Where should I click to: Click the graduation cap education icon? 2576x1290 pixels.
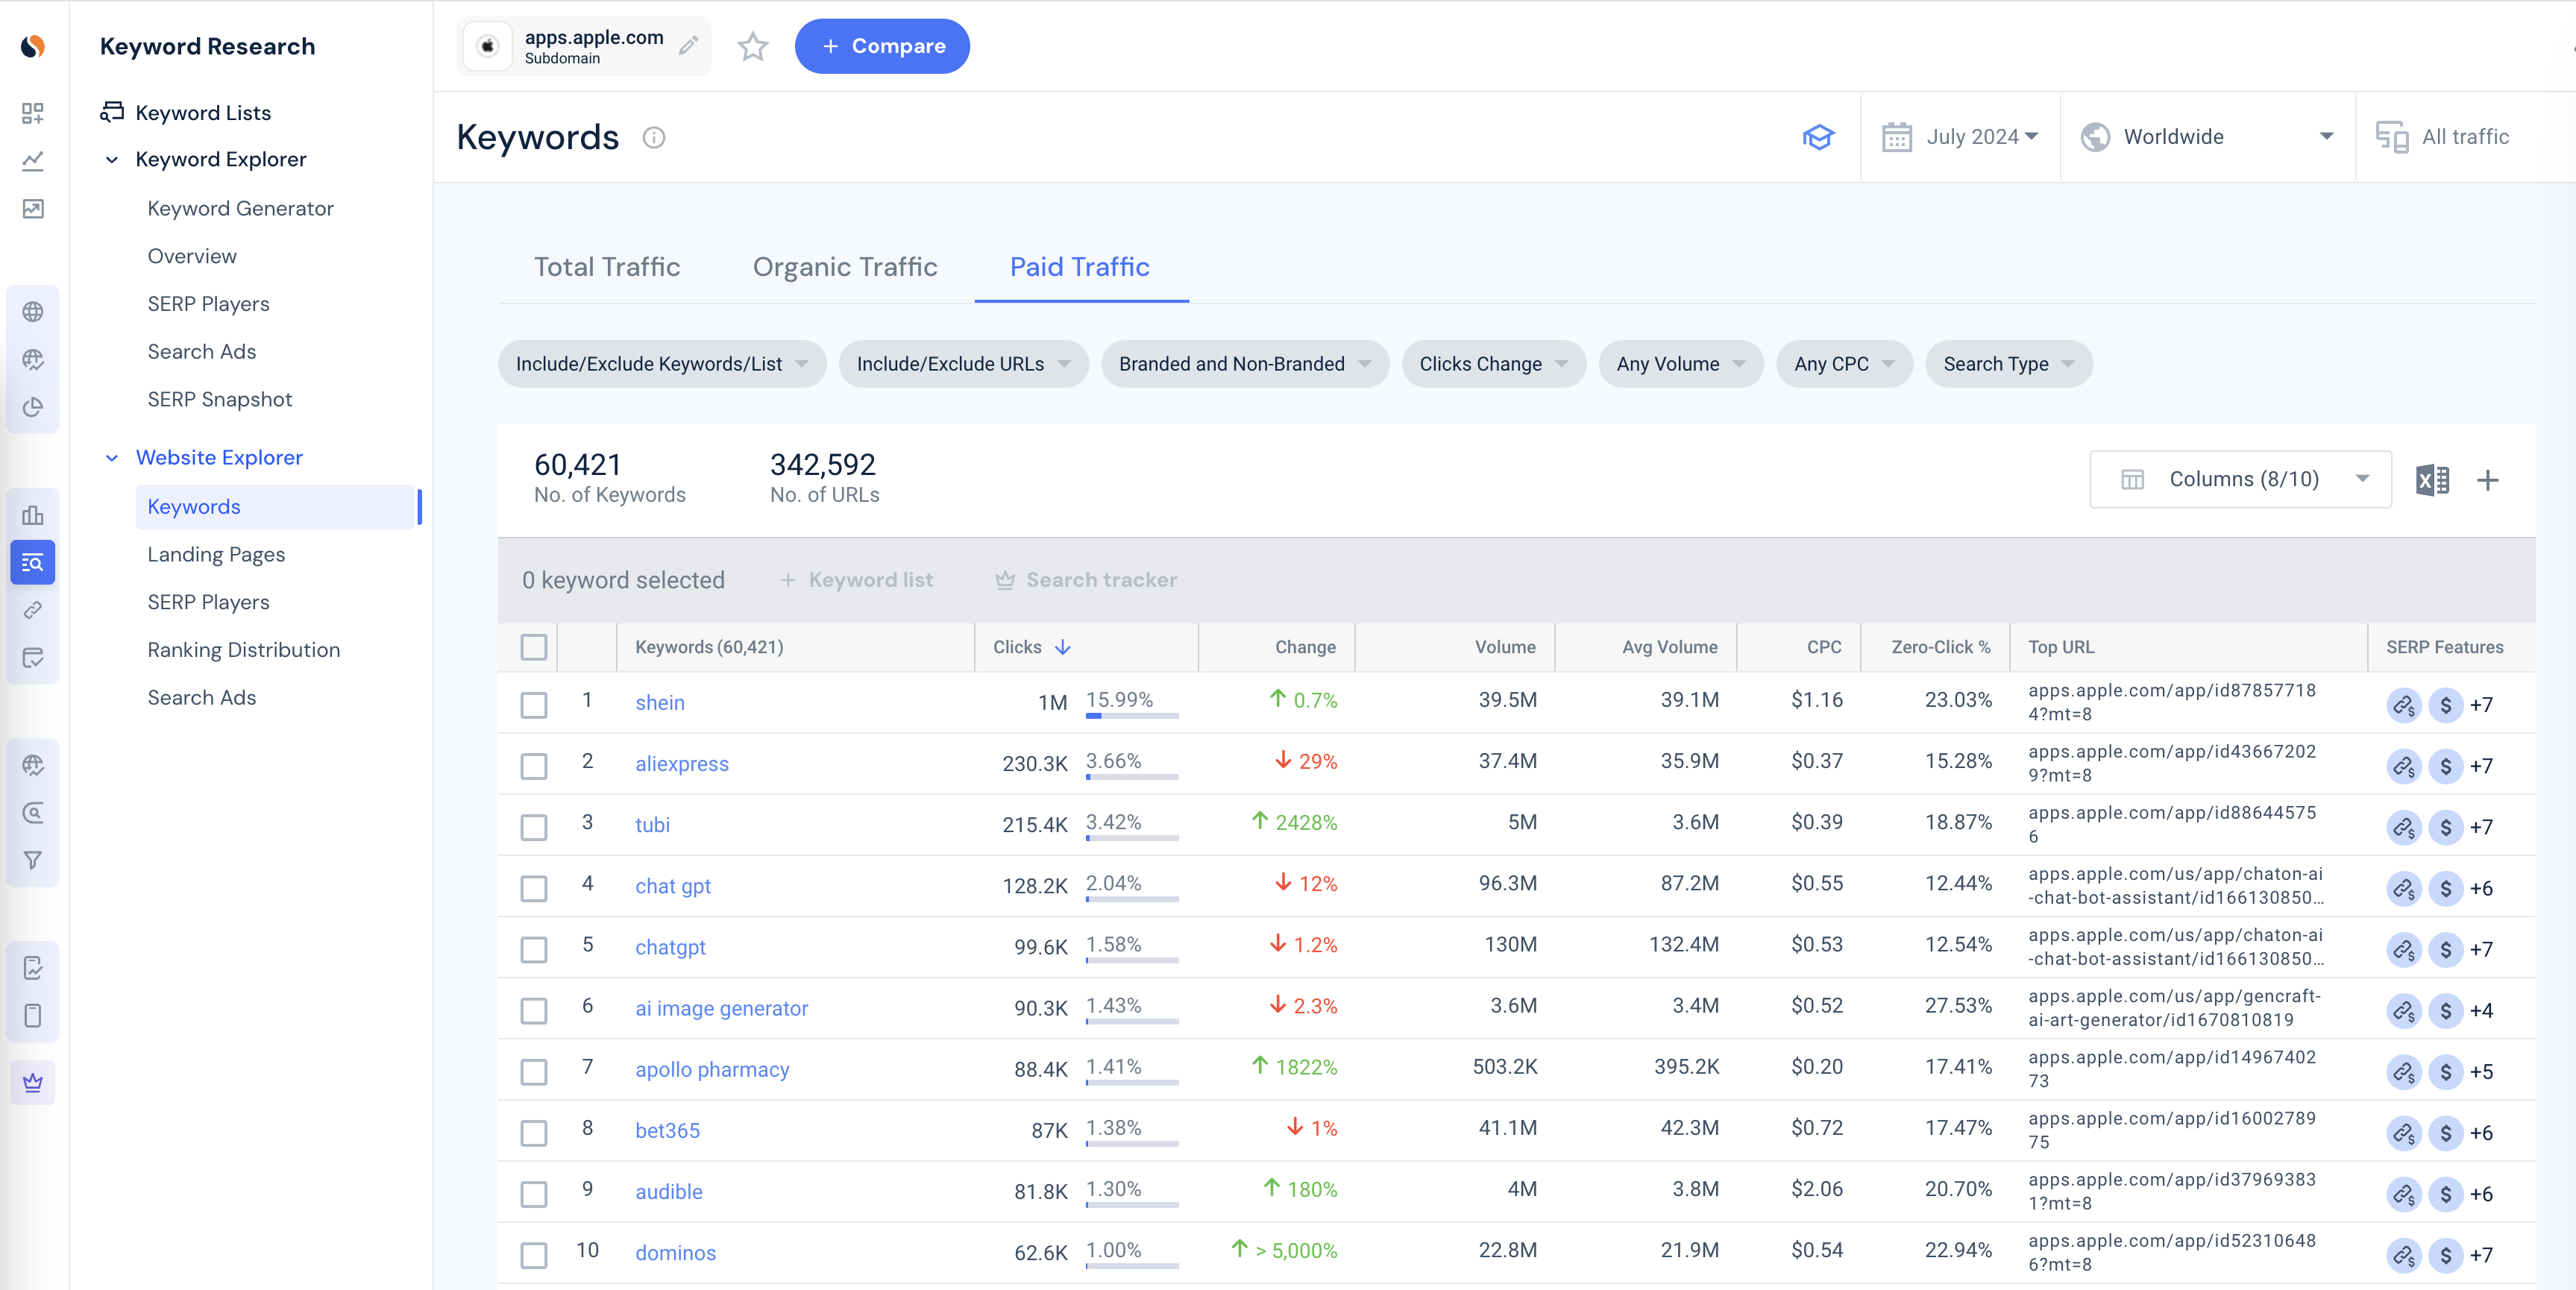pos(1818,137)
